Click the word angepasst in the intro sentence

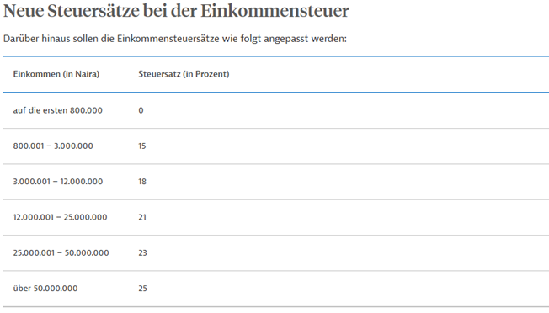tap(286, 40)
